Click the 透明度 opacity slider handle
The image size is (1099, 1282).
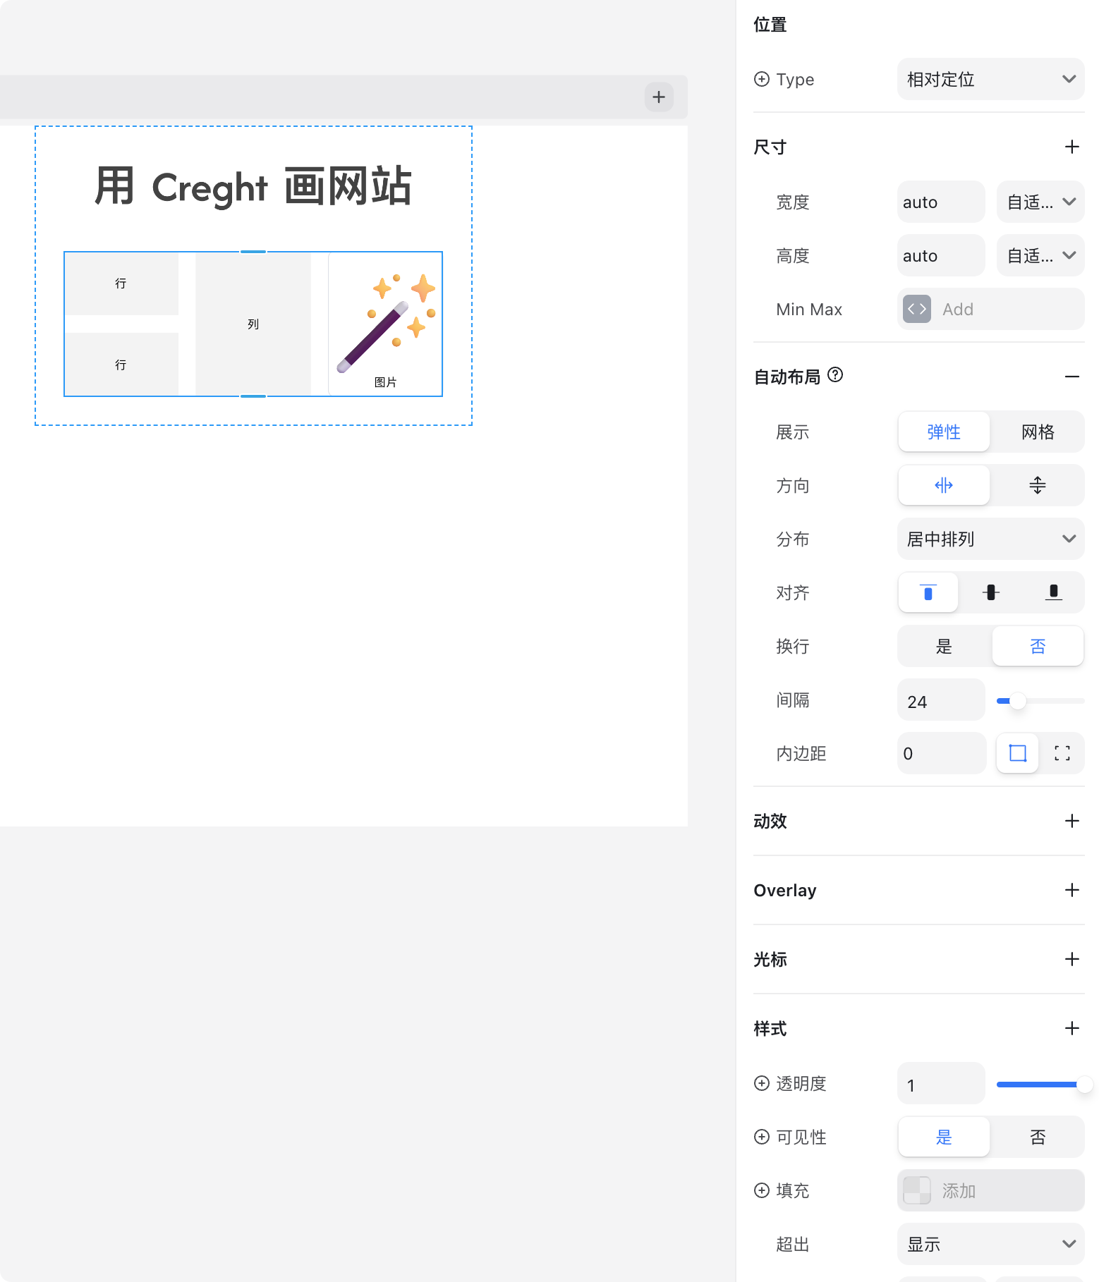[x=1083, y=1085]
